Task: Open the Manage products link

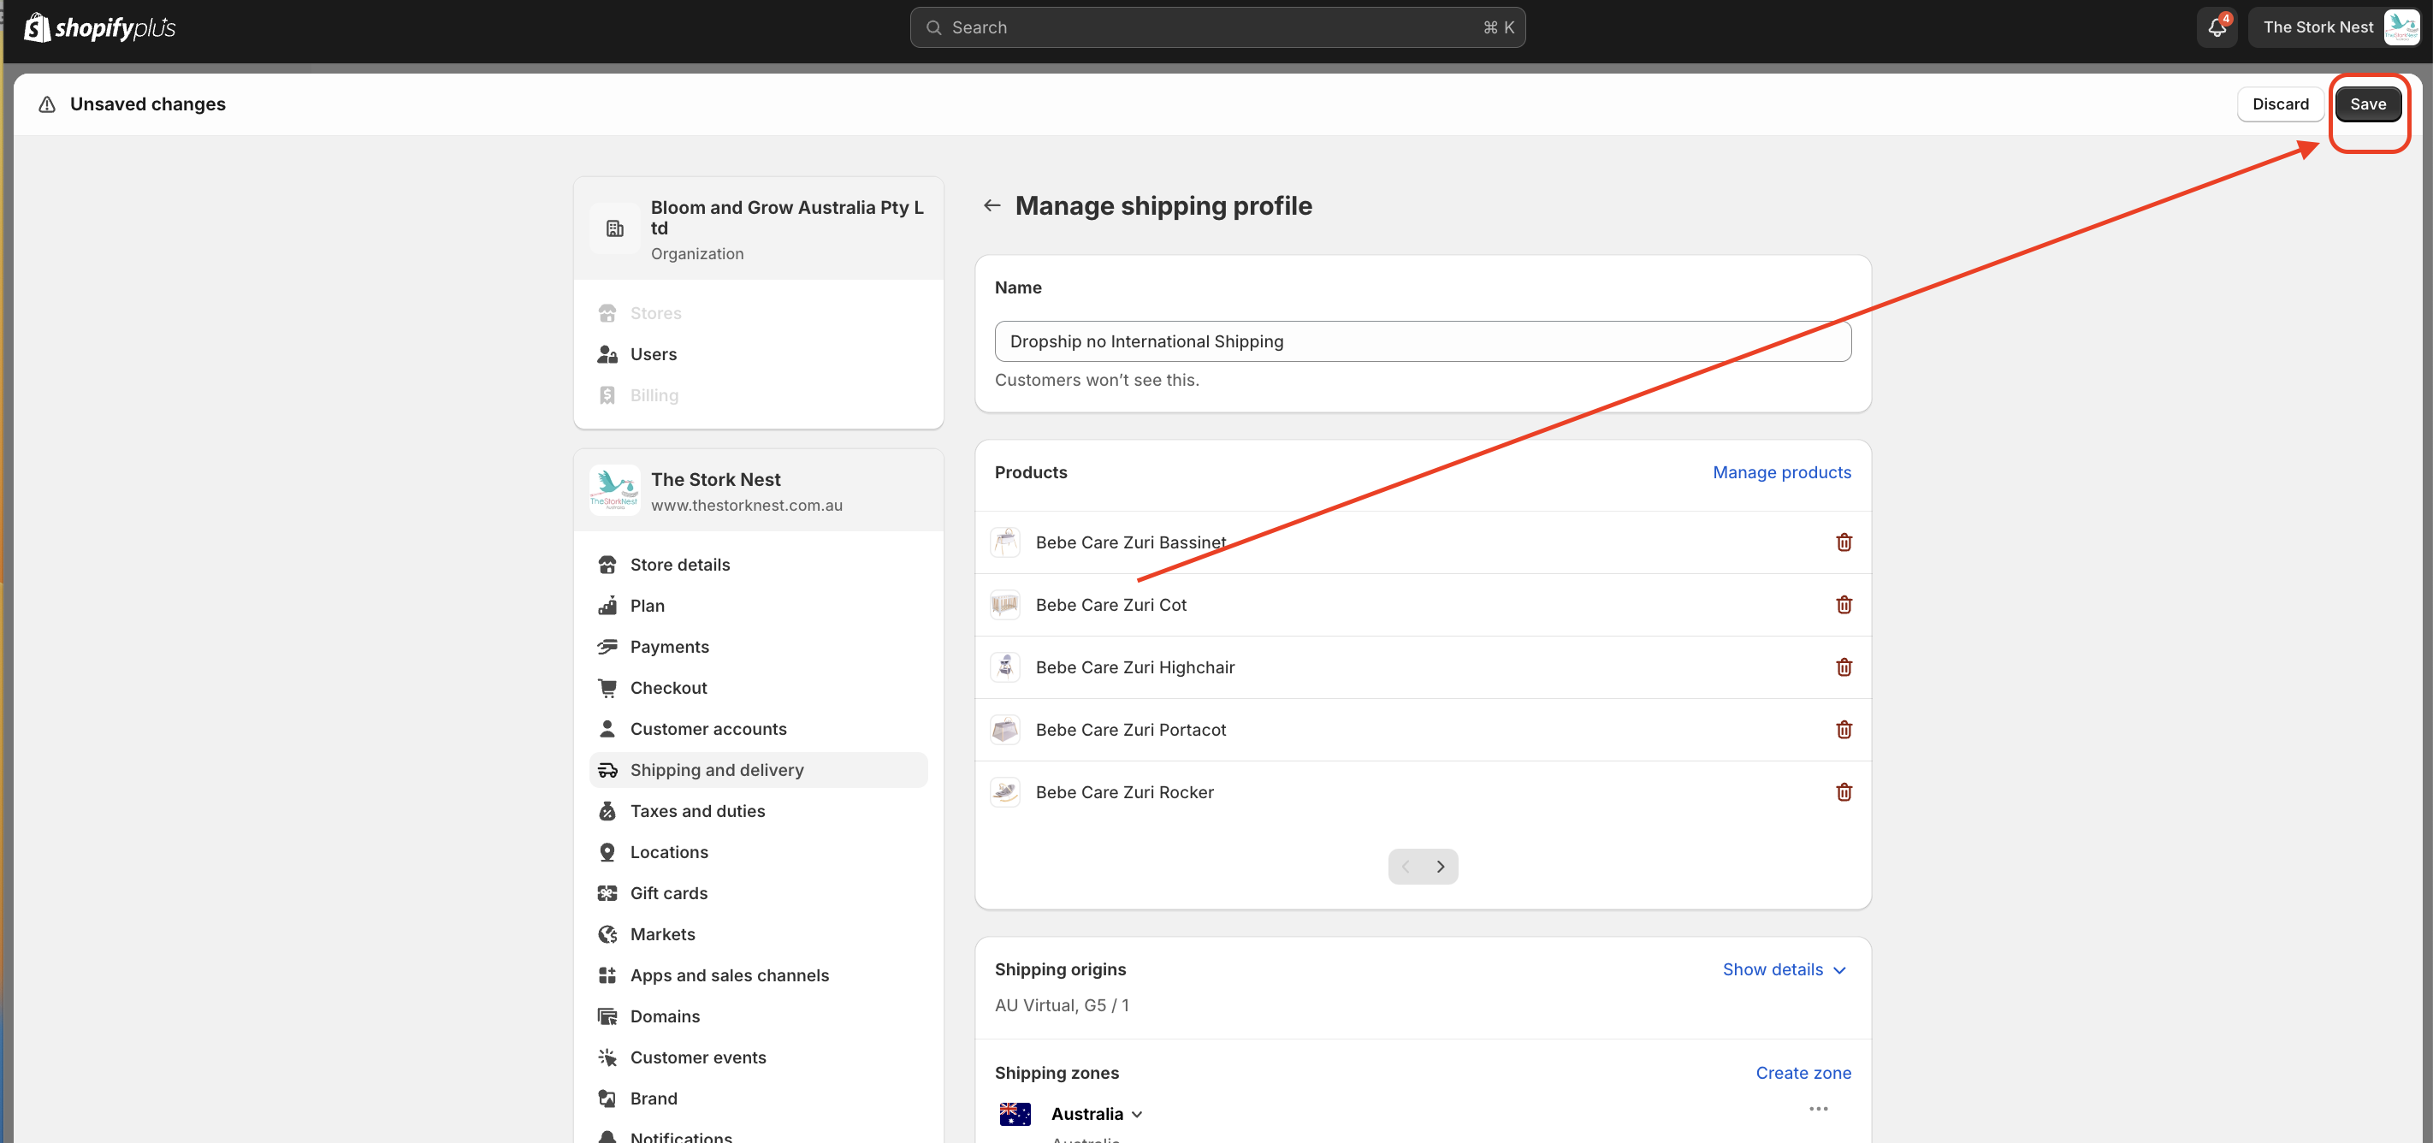Action: coord(1781,472)
